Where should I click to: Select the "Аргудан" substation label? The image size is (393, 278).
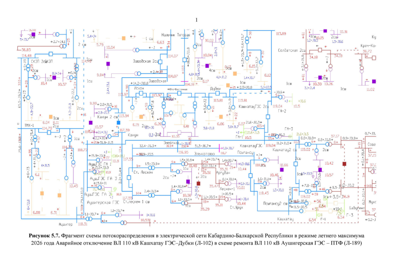tap(223, 173)
